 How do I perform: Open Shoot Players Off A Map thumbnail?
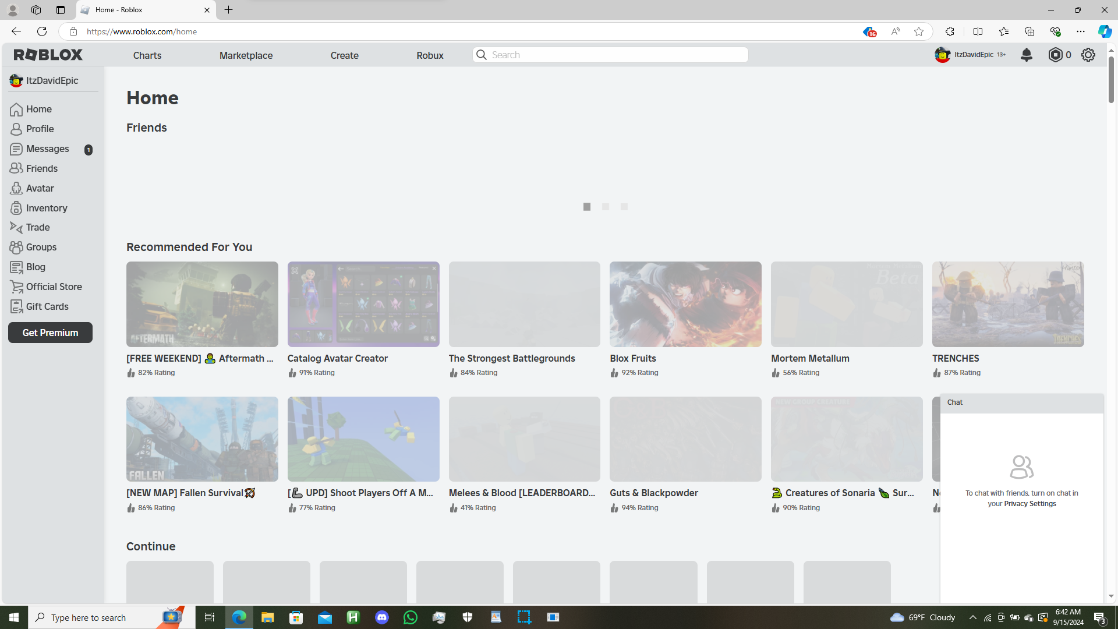coord(363,439)
